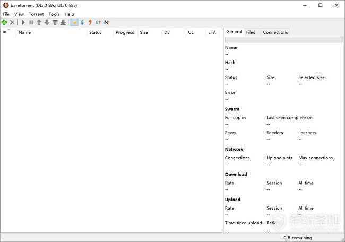Viewport: 345px width, 242px height.
Task: Click the Move to bottom queue icon
Action: tap(63, 22)
